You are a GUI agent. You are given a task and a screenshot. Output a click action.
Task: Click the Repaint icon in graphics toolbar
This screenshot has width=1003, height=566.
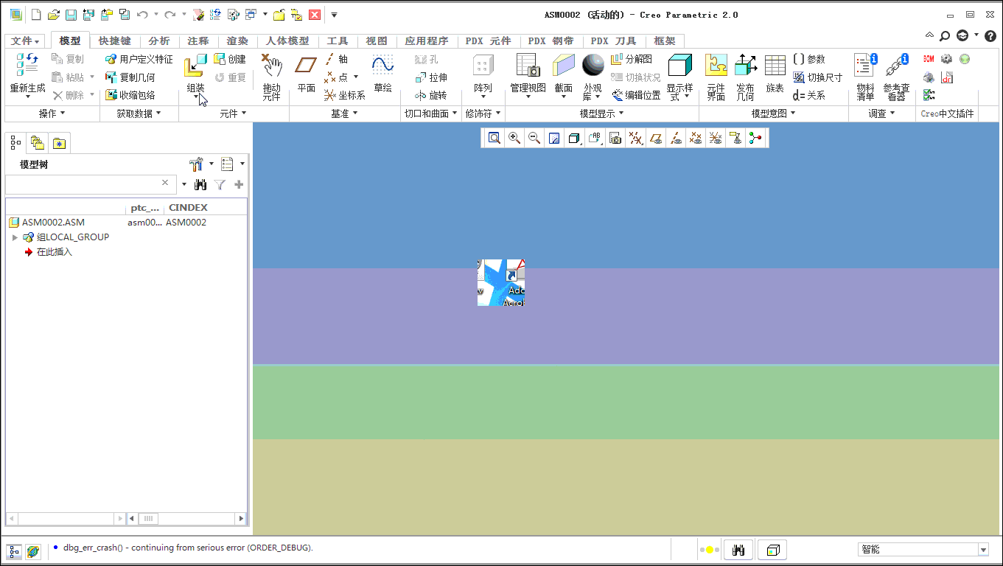click(x=554, y=138)
